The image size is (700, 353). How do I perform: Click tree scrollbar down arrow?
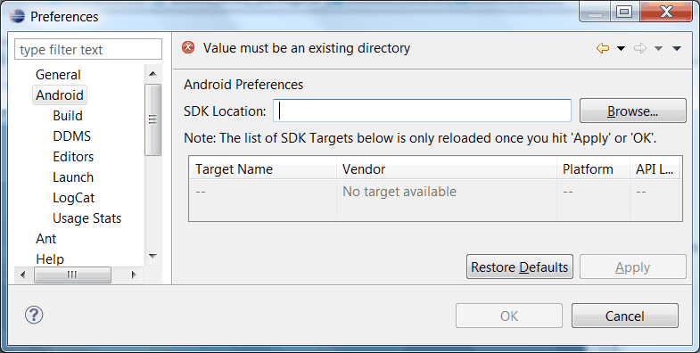152,256
